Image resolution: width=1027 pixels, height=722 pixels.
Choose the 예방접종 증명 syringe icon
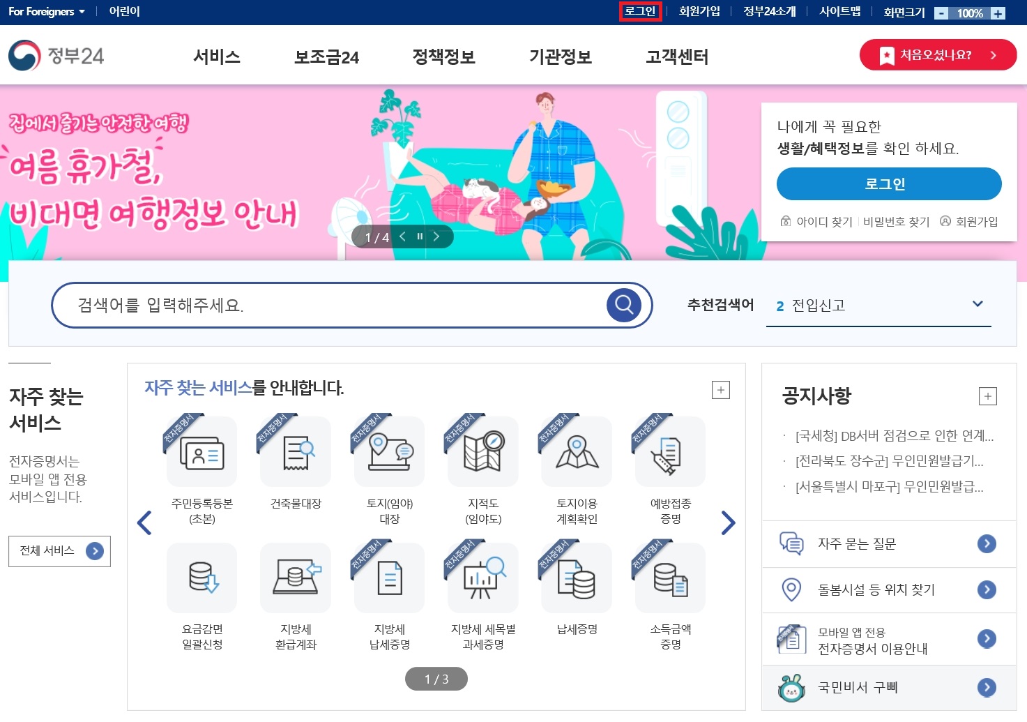[670, 452]
